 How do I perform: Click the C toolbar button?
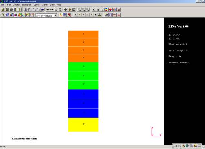94,10
